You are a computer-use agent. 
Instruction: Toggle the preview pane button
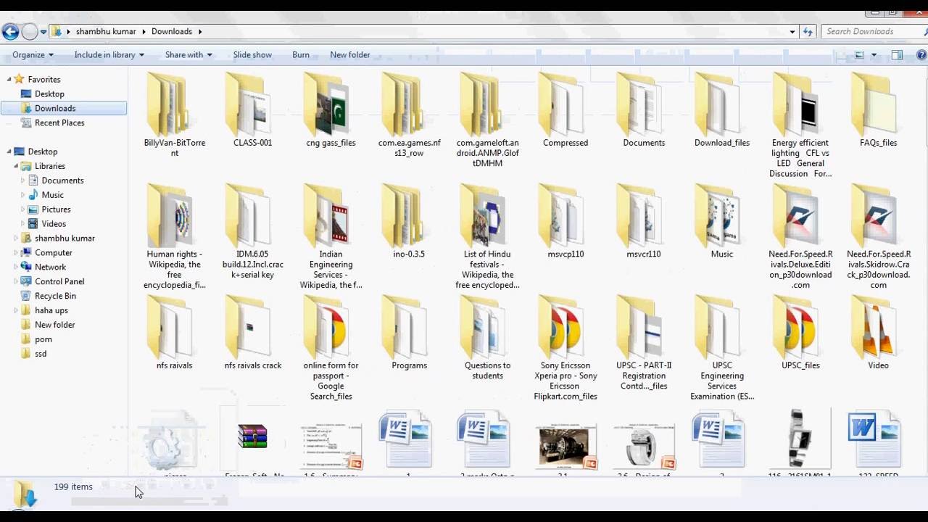coord(897,54)
